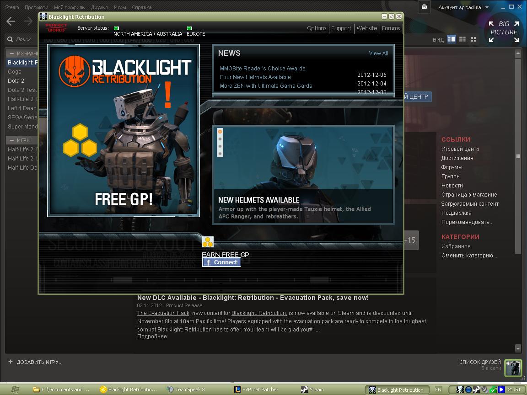Switch library to list view
This screenshot has width=527, height=395.
pos(462,39)
